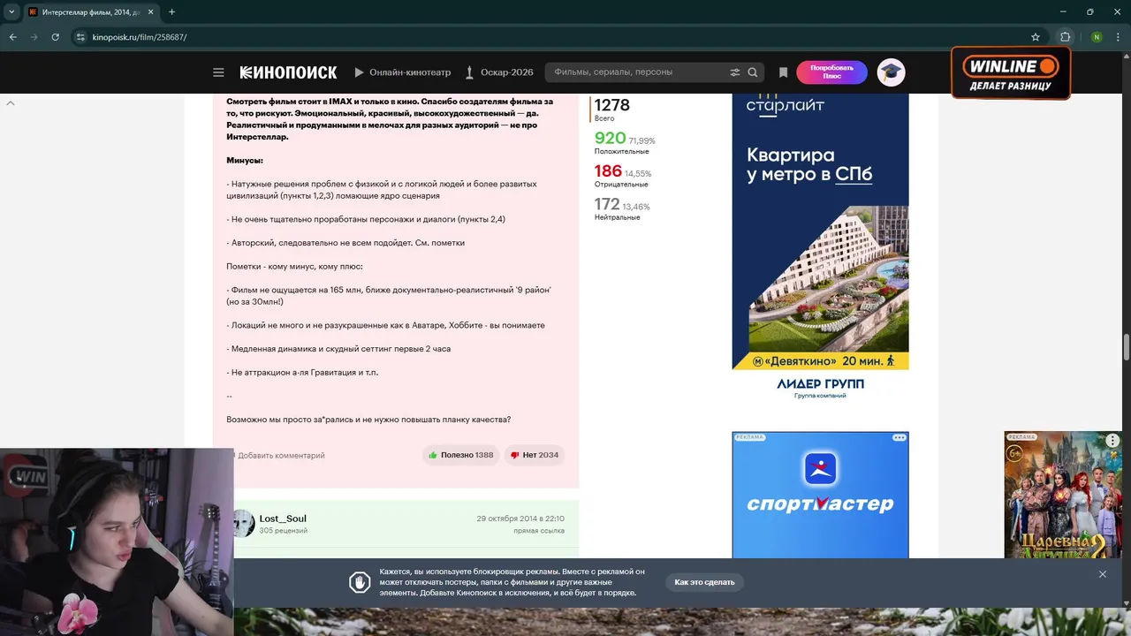Open advanced search filters icon
This screenshot has height=636, width=1131.
click(734, 72)
